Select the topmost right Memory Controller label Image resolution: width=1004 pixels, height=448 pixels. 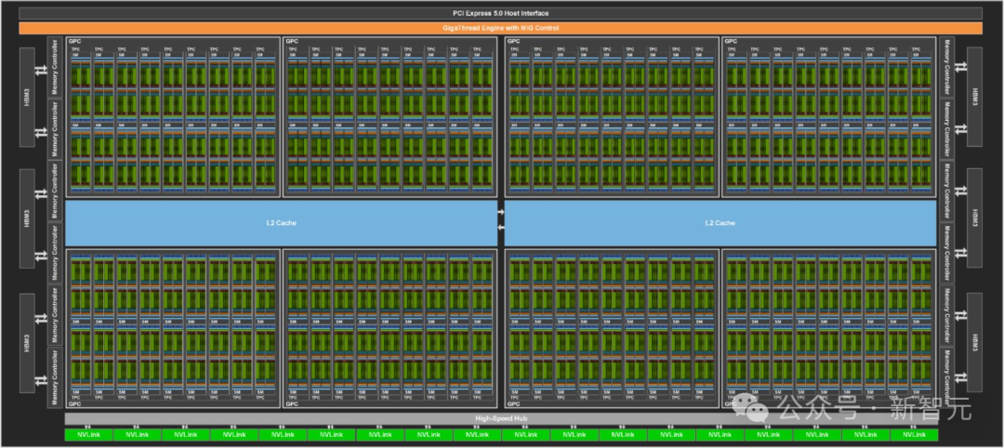click(x=946, y=67)
